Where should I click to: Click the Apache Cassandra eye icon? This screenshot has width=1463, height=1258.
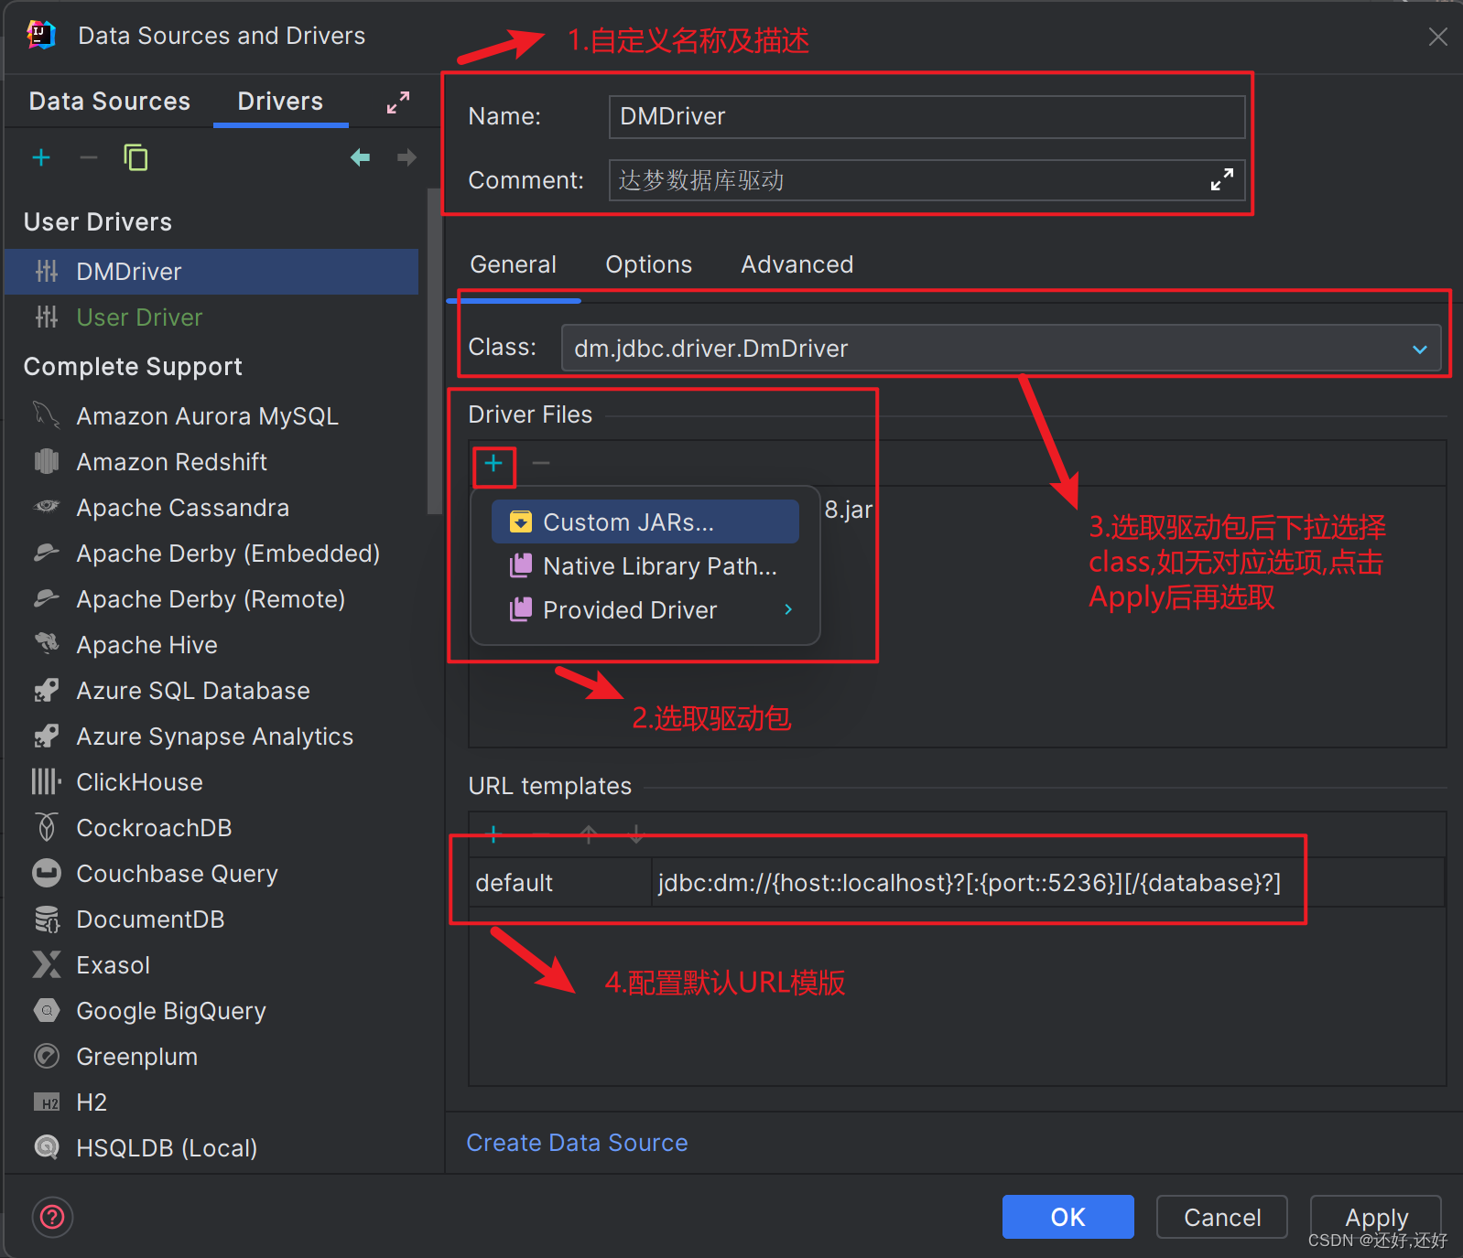click(x=47, y=507)
